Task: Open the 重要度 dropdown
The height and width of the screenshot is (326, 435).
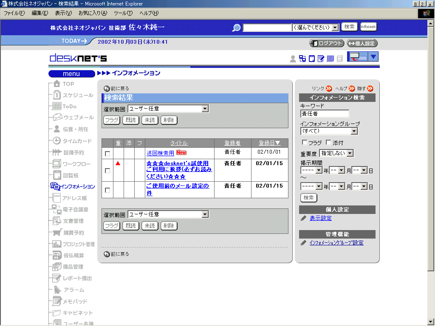Action: (350, 153)
